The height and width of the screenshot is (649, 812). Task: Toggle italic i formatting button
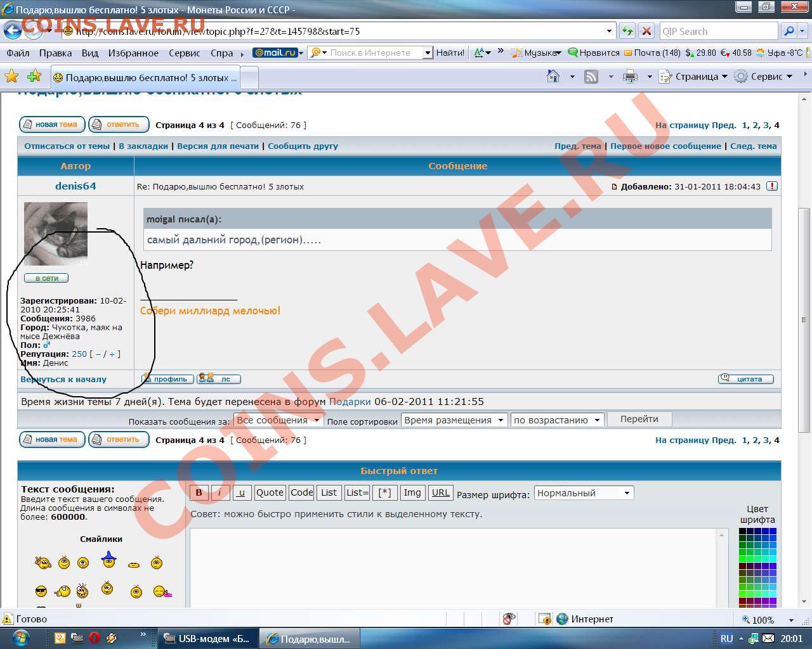[219, 492]
